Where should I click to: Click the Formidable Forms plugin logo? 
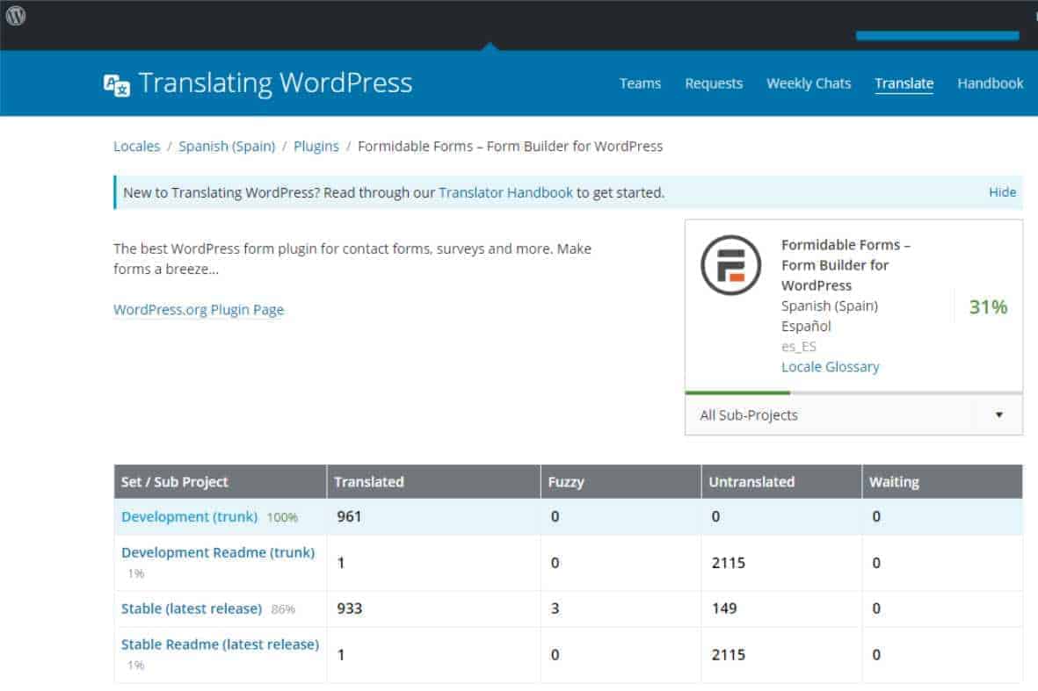(731, 265)
